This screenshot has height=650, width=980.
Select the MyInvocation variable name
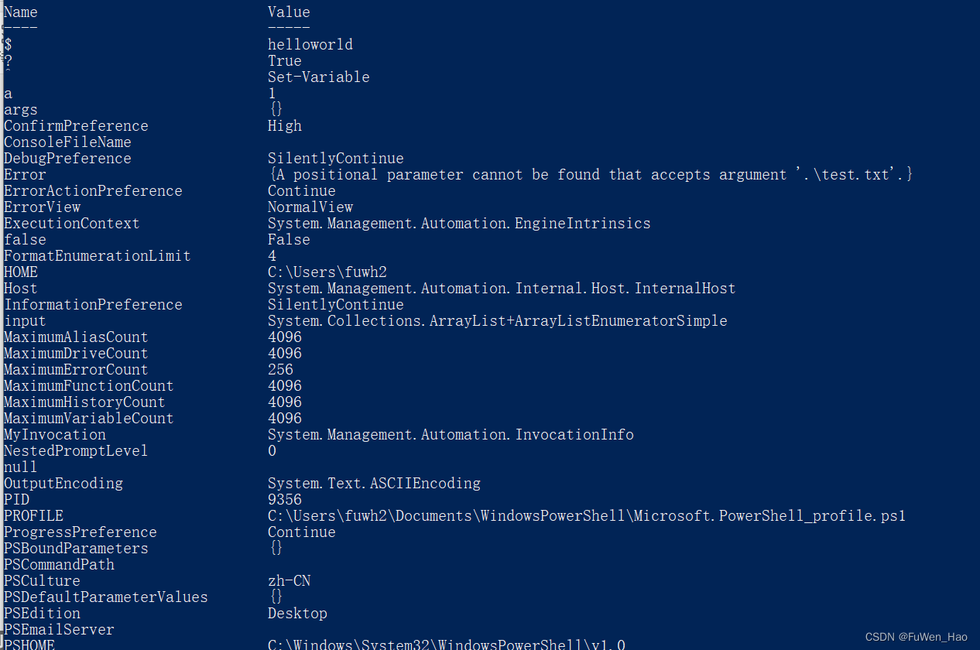tap(55, 435)
